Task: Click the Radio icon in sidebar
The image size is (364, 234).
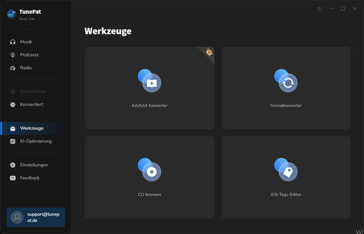Action: click(x=13, y=68)
